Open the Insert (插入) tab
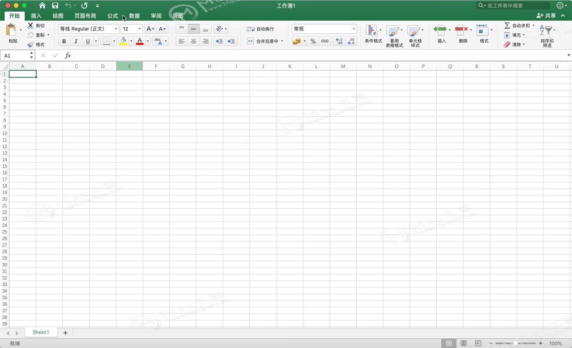 (36, 16)
